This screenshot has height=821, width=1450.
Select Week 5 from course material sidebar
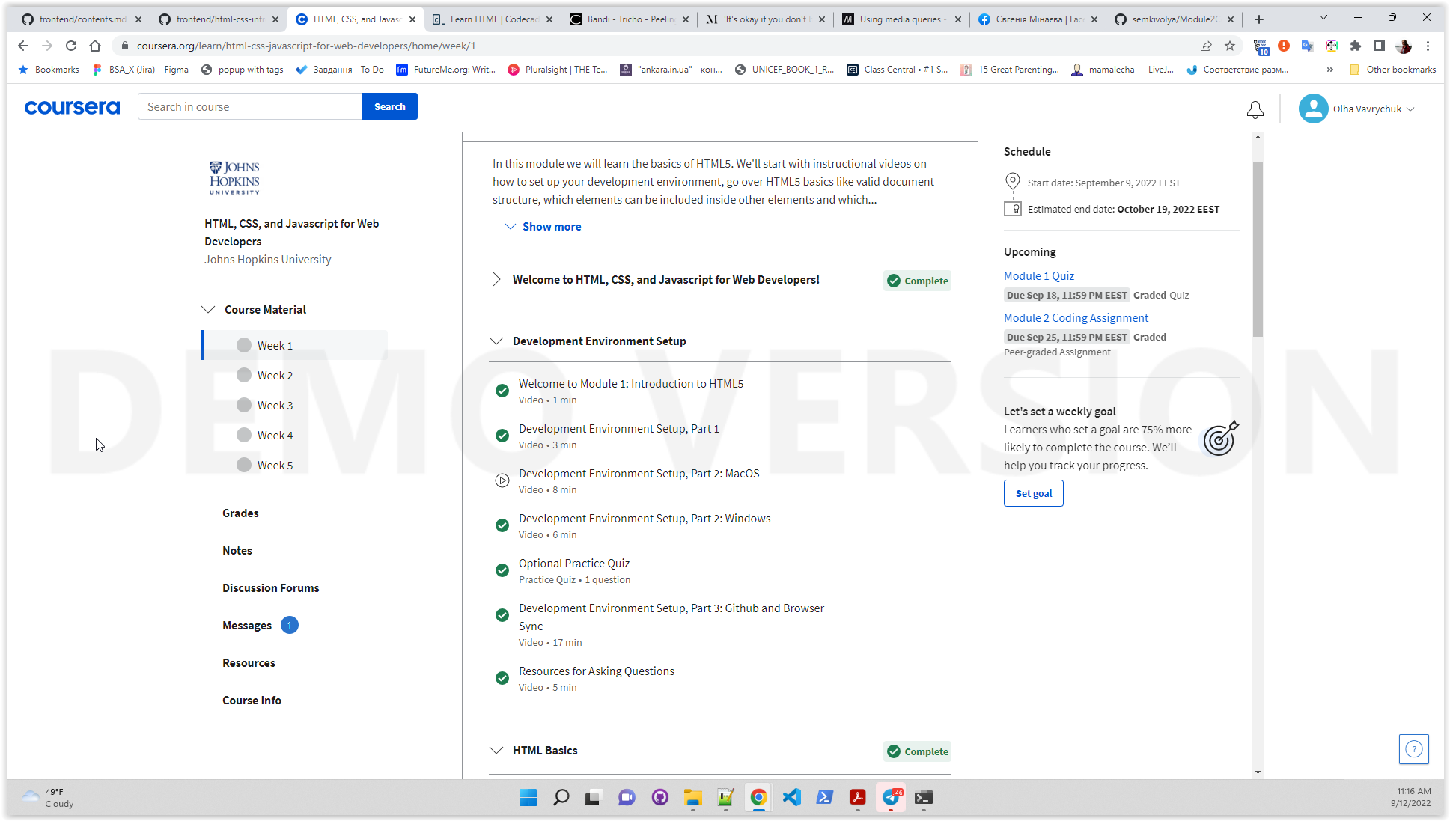(x=275, y=464)
